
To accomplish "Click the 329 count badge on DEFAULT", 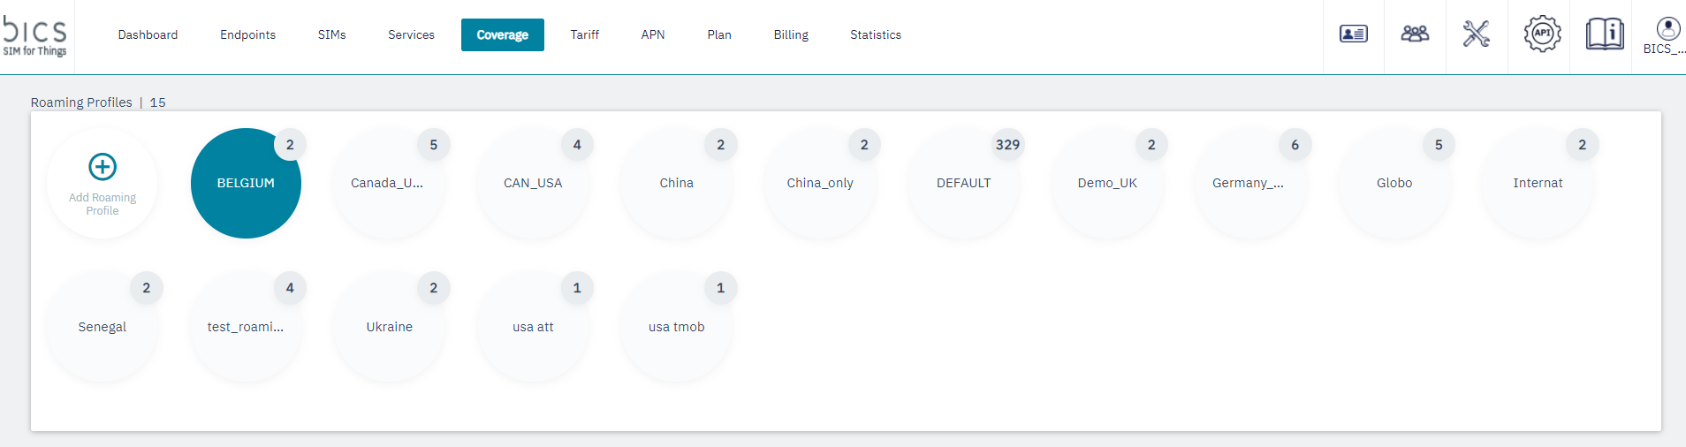I will (x=1007, y=145).
